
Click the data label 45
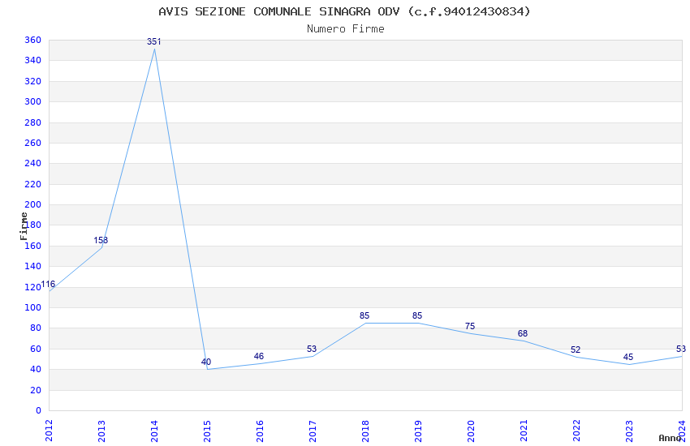click(x=628, y=358)
